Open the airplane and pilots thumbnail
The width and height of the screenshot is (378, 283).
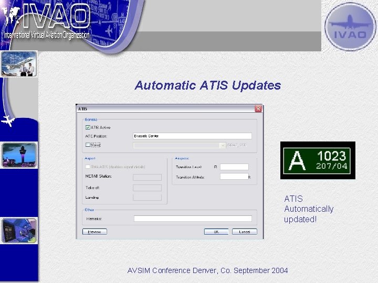point(19,64)
